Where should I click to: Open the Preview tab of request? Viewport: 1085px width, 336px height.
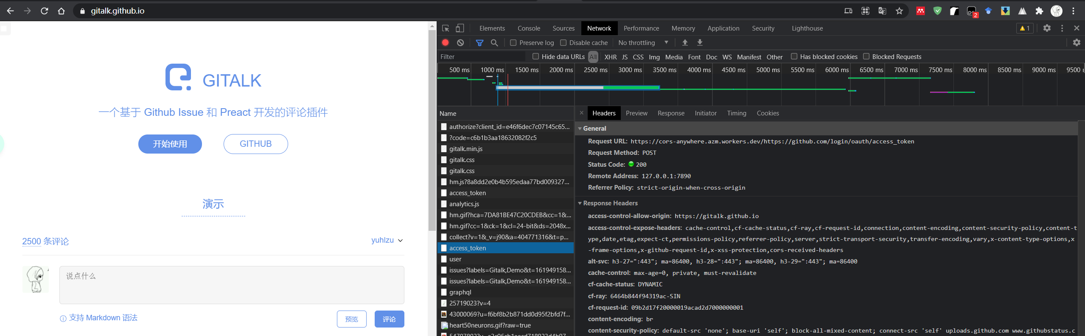pos(636,113)
